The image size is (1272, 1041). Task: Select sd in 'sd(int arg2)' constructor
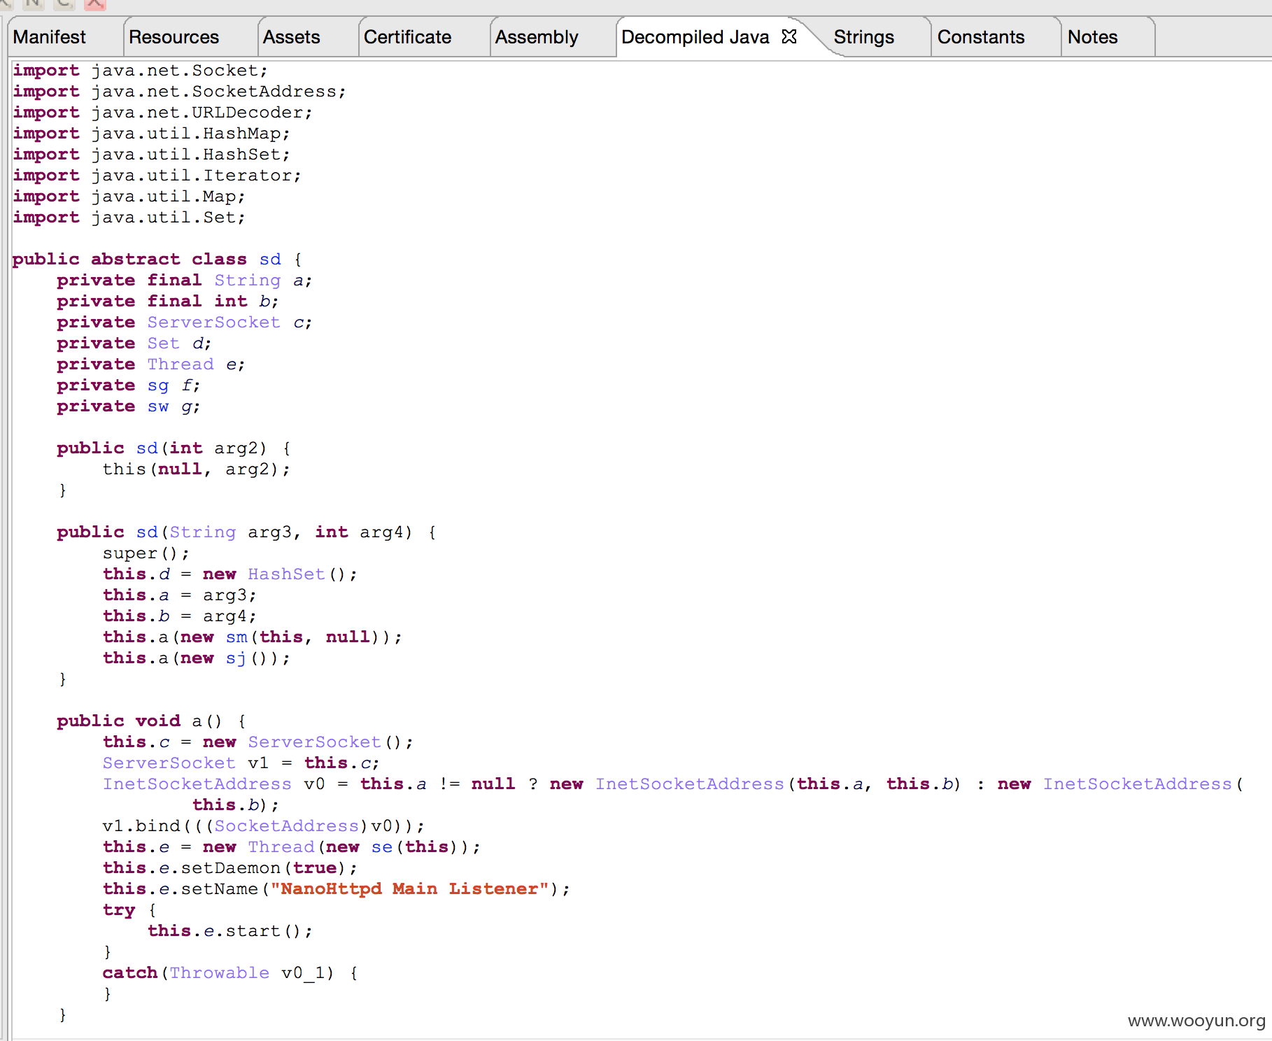click(147, 448)
